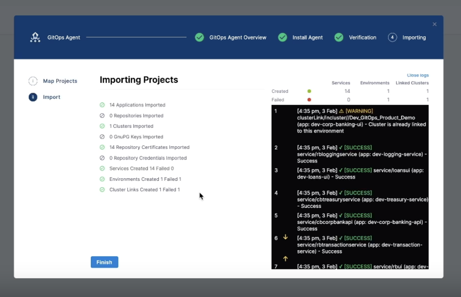Click the Import step circle icon
Image resolution: width=461 pixels, height=297 pixels.
click(x=33, y=97)
